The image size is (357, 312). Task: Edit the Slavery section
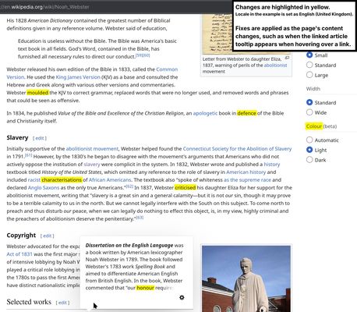click(40, 138)
